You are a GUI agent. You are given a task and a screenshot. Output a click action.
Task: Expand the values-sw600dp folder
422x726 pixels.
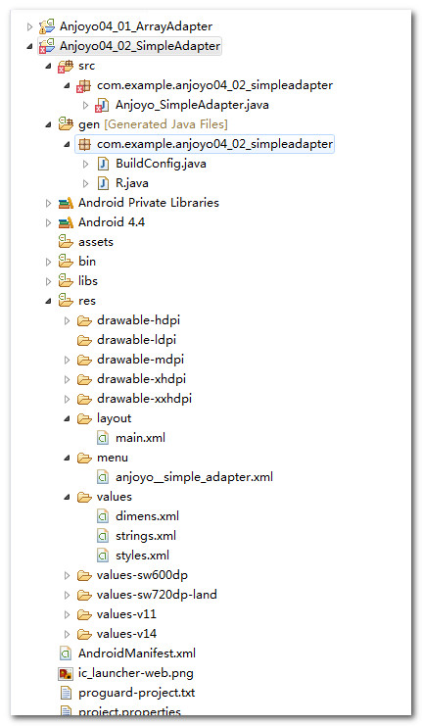click(x=68, y=575)
